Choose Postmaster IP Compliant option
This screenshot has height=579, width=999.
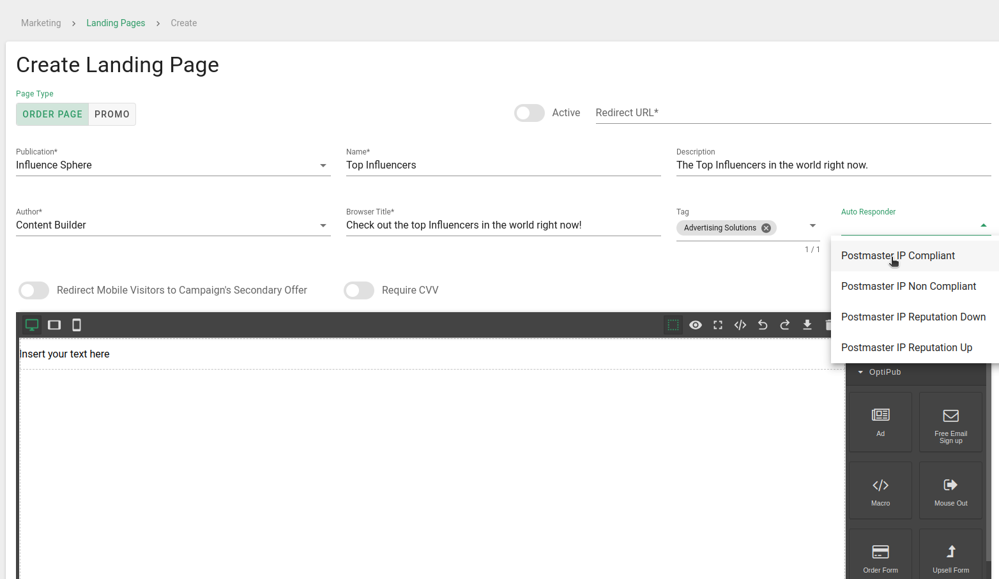click(x=915, y=256)
